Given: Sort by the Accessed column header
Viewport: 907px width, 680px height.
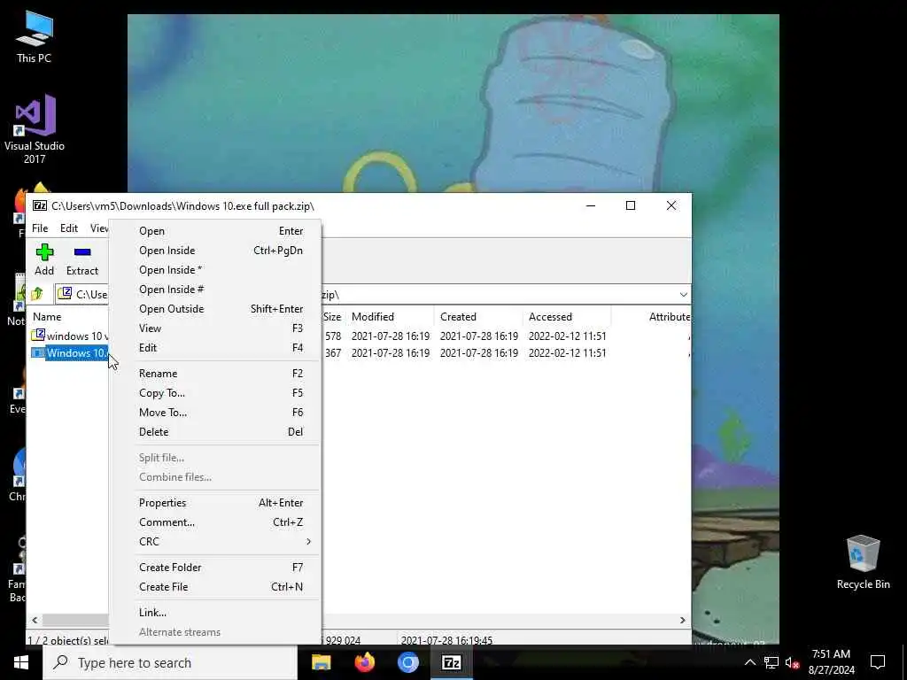Looking at the screenshot, I should point(550,317).
